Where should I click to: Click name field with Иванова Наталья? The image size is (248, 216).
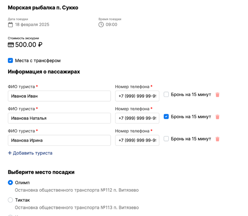pyautogui.click(x=59, y=118)
